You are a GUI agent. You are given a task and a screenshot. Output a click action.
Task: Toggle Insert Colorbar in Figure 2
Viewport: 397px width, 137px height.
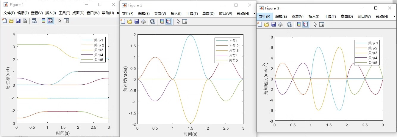[162, 21]
